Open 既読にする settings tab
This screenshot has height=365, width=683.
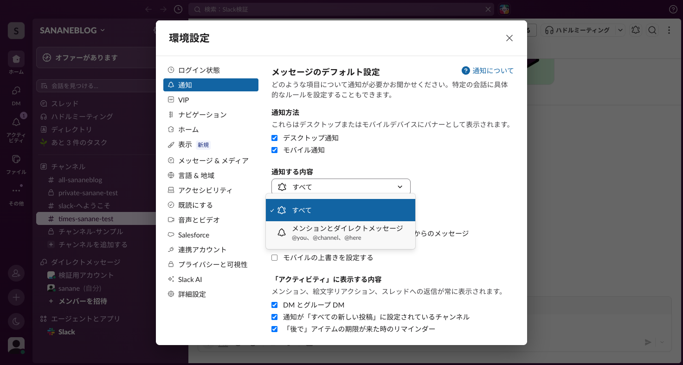tap(211, 205)
